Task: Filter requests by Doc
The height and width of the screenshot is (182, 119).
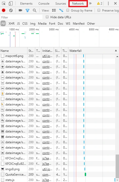Action: [x=61, y=24]
